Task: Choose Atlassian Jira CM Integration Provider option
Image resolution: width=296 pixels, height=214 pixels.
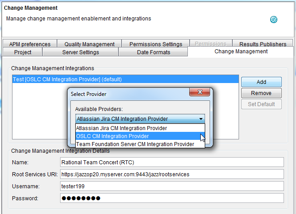Action: pos(140,128)
